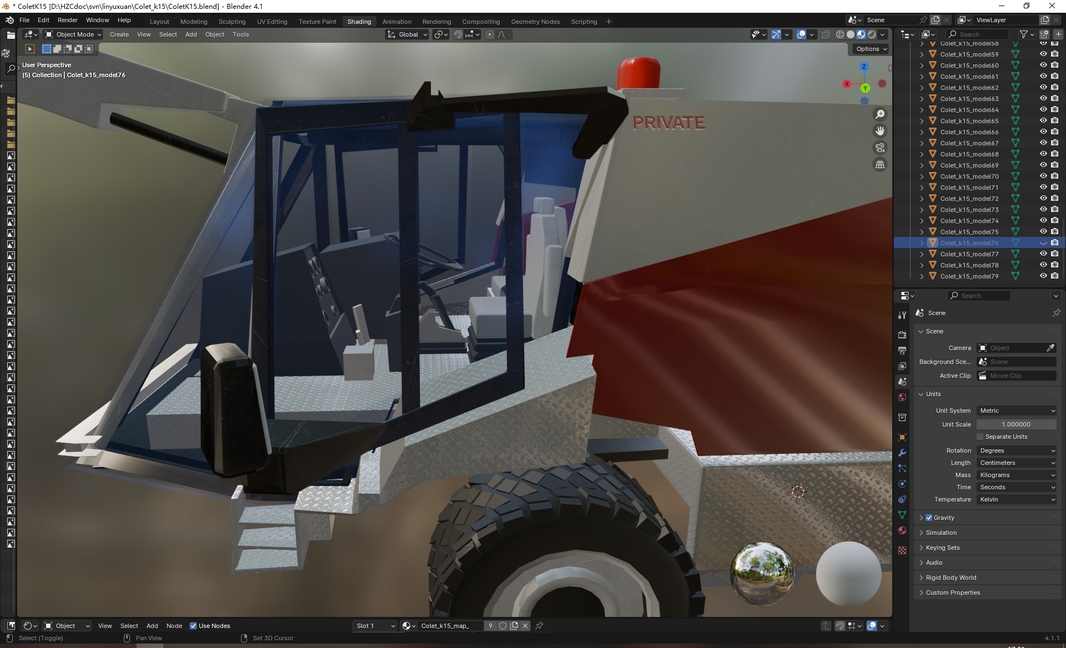Add a new workspace with plus button
This screenshot has height=648, width=1066.
609,22
